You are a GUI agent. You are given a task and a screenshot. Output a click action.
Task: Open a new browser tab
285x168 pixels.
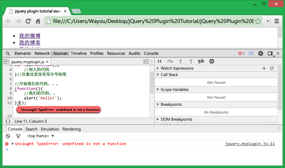(x=76, y=11)
